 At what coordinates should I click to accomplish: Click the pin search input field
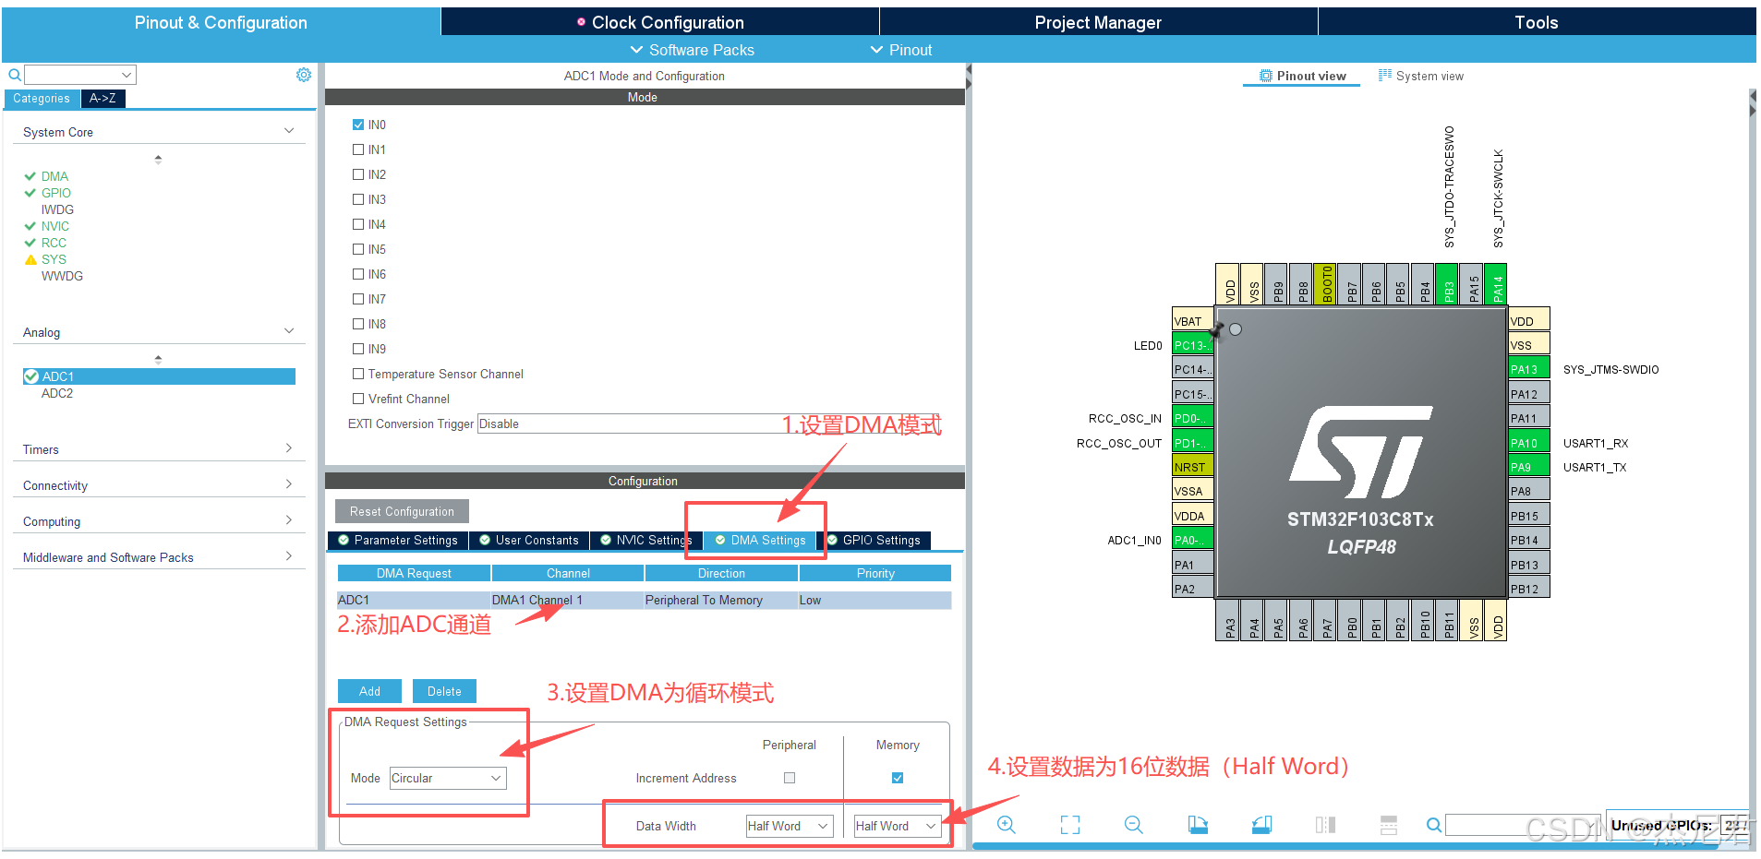coord(1524,825)
